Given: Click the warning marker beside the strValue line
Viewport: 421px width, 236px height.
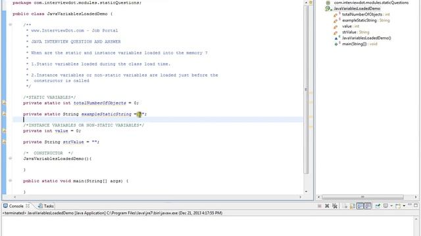Looking at the screenshot, I should (4, 142).
